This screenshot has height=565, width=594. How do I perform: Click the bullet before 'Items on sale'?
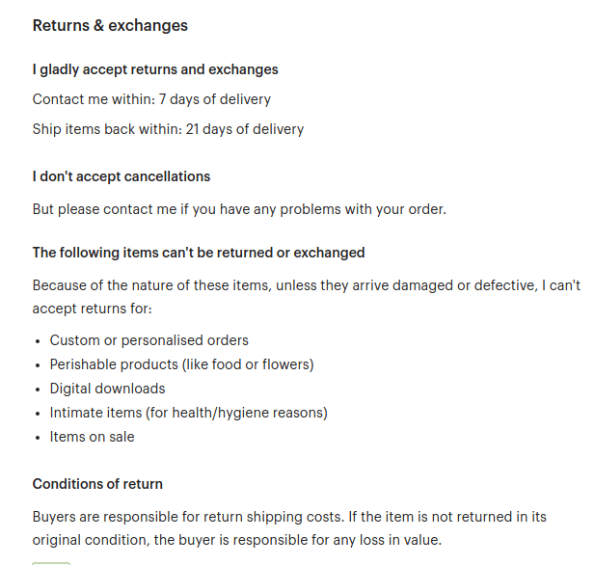(x=37, y=438)
